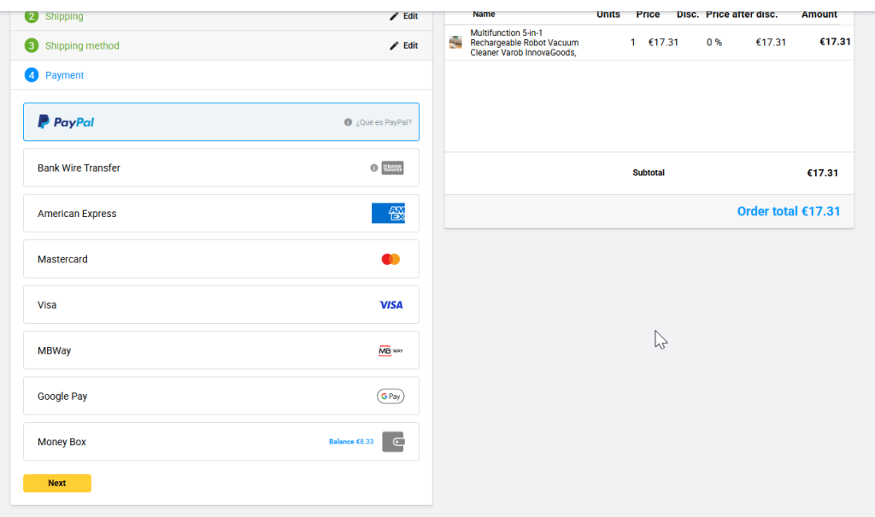875x517 pixels.
Task: Open the Payment step header
Action: pos(64,75)
